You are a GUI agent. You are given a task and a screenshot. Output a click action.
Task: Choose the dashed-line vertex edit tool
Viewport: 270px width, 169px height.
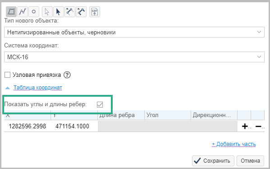pyautogui.click(x=70, y=12)
